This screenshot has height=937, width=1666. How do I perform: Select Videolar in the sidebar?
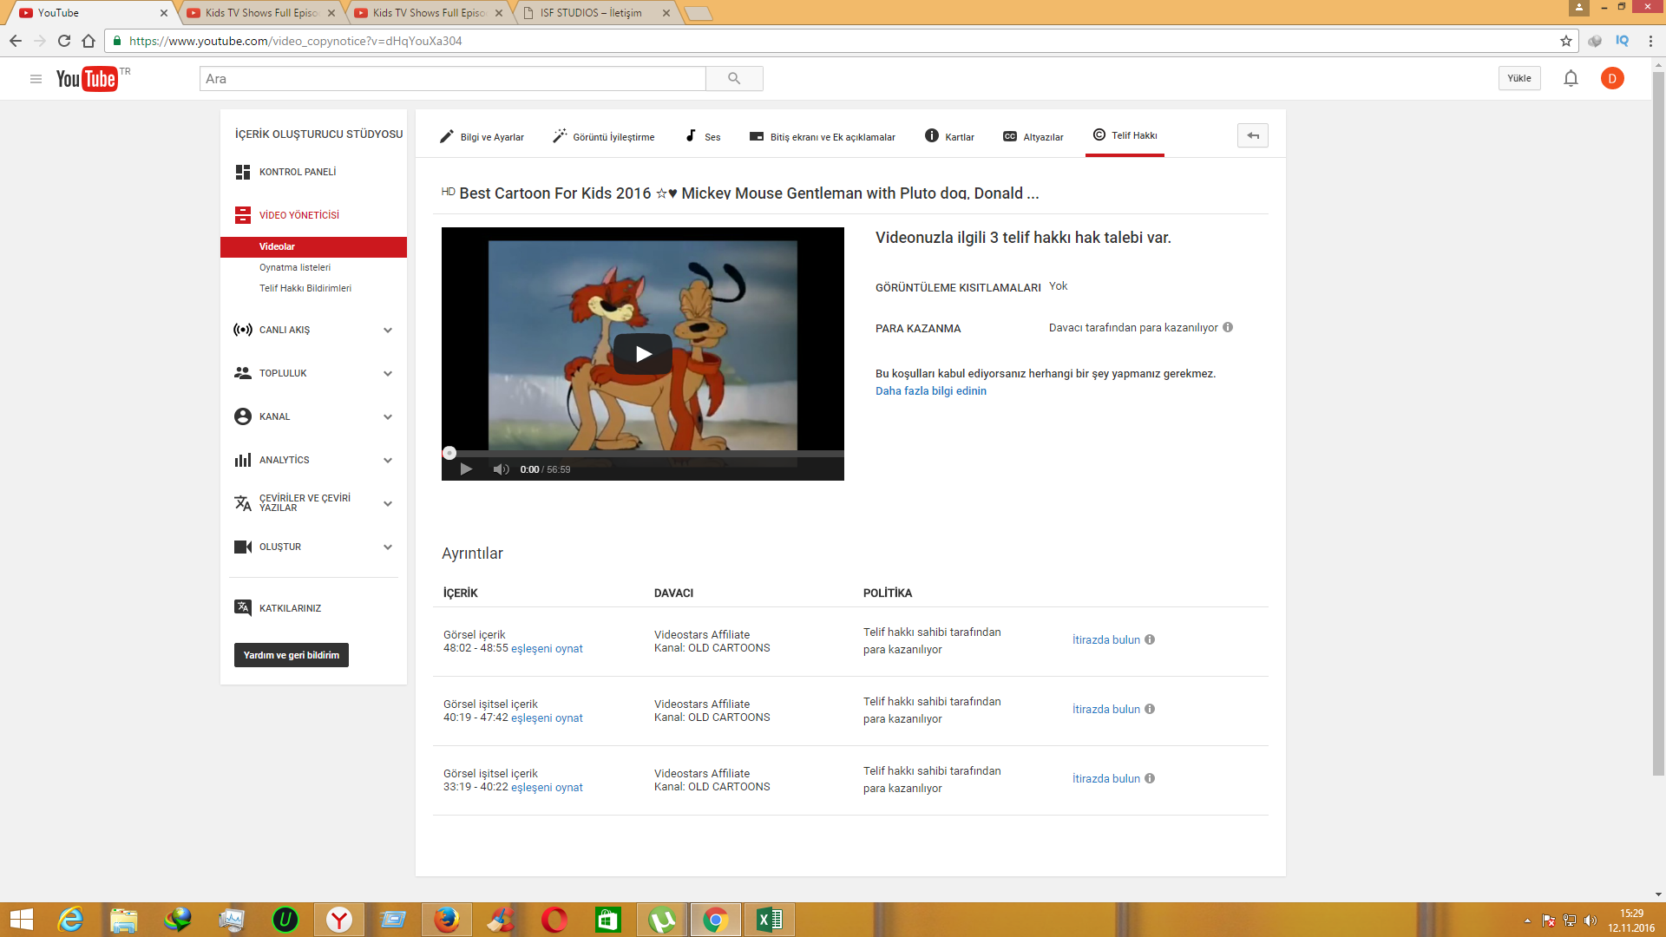coord(313,246)
